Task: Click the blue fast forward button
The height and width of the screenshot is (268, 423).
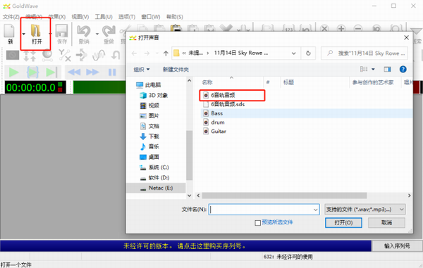Action: pos(92,72)
